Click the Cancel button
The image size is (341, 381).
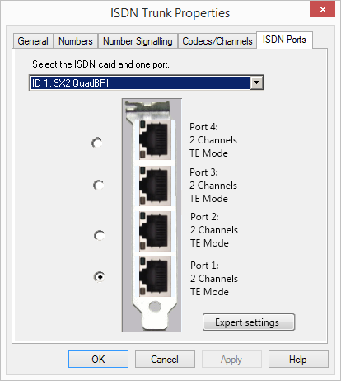pyautogui.click(x=165, y=359)
